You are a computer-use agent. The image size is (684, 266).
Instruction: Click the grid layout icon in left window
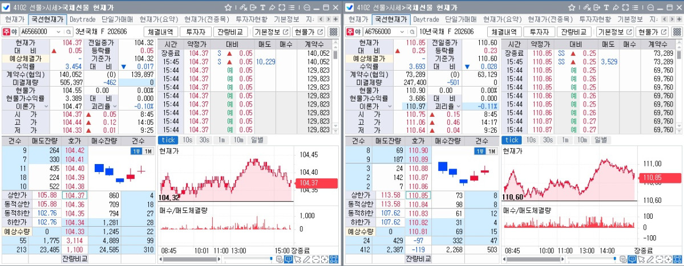point(333,32)
